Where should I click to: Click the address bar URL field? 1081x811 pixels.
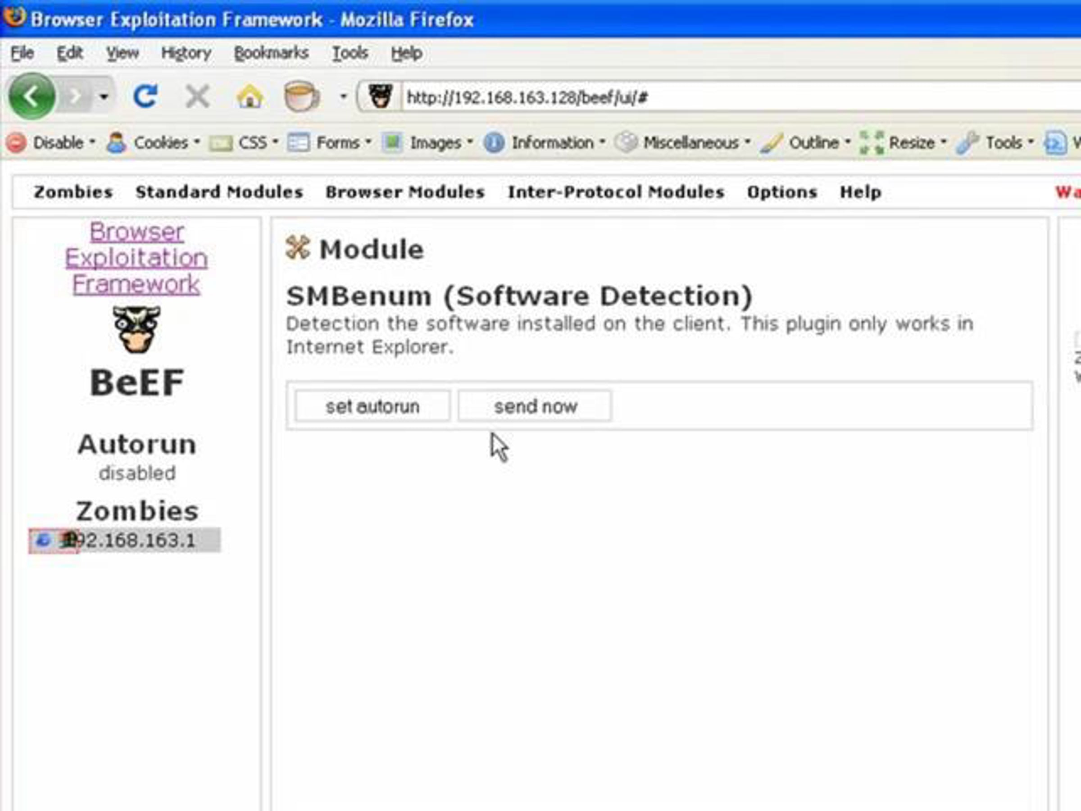[740, 97]
